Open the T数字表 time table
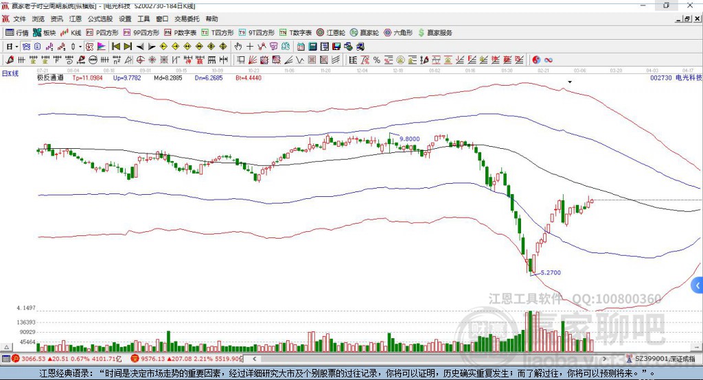 [295, 33]
